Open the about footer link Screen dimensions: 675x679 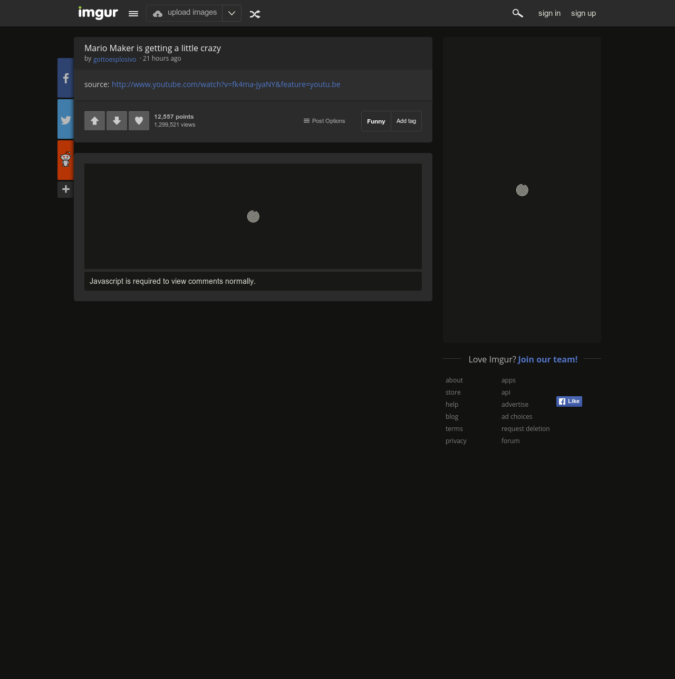coord(454,380)
